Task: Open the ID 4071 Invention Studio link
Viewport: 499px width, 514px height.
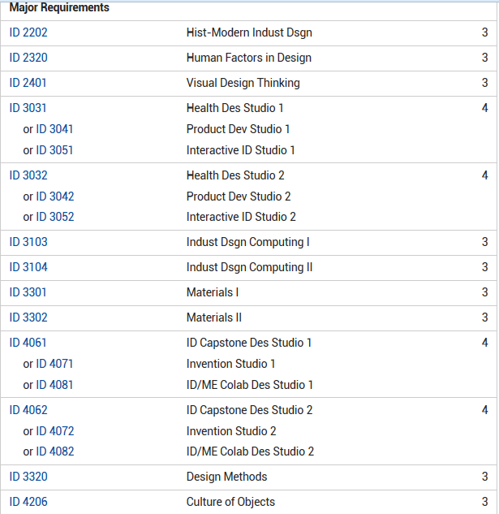Action: tap(54, 364)
